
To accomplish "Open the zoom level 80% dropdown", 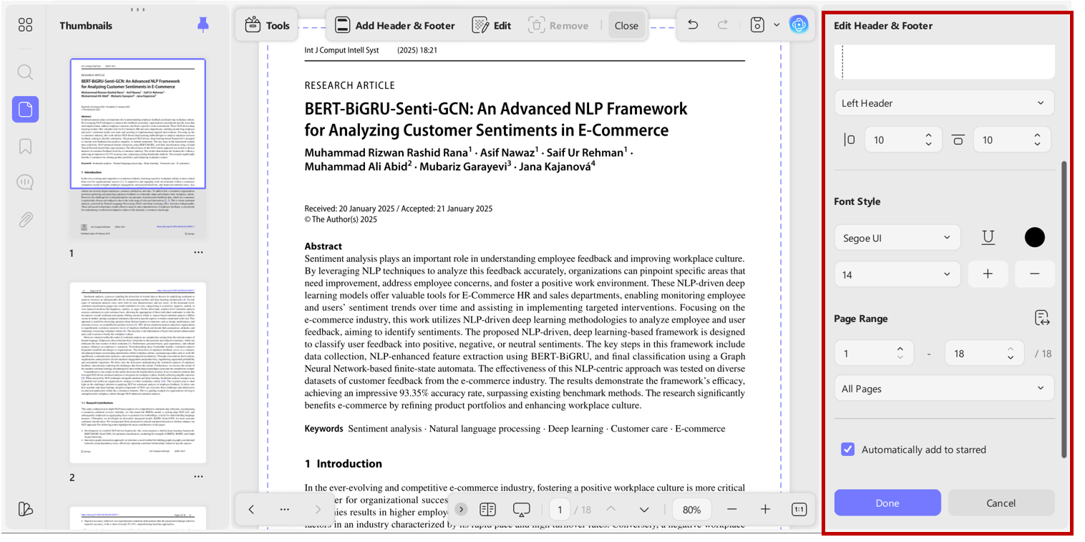I will 692,510.
